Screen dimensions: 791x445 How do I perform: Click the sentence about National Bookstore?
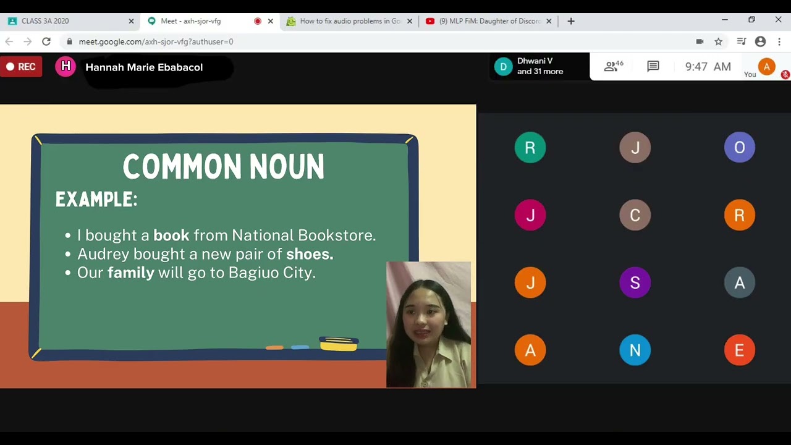(x=226, y=235)
